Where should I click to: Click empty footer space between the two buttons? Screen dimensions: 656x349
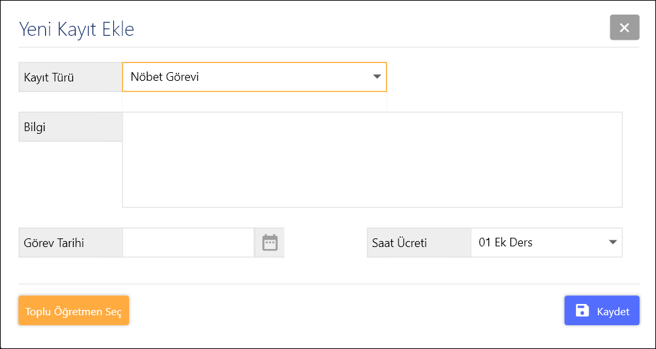(344, 311)
